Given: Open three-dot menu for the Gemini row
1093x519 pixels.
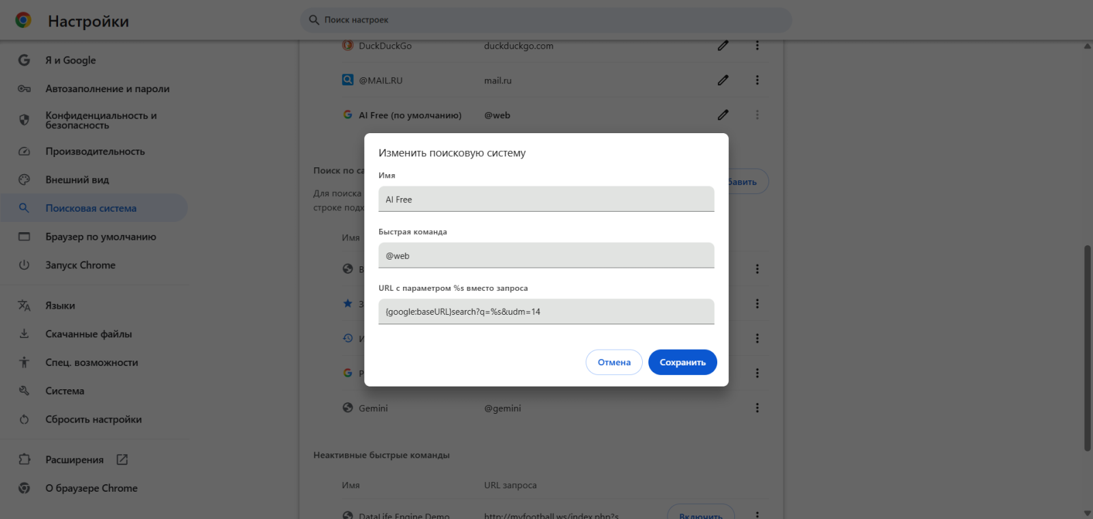Looking at the screenshot, I should [757, 408].
